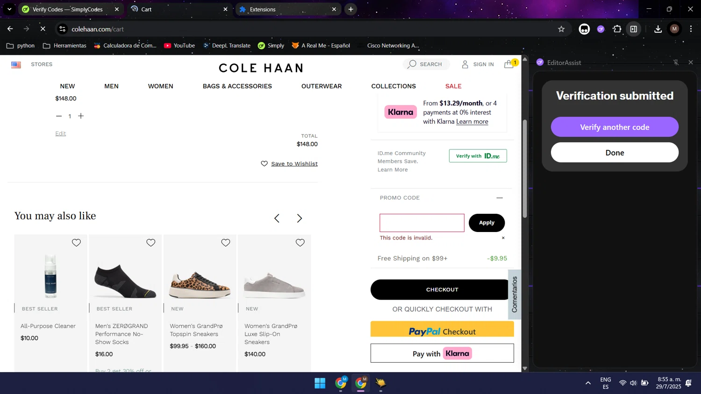Image resolution: width=701 pixels, height=394 pixels.
Task: Open the WOMEN menu
Action: [161, 86]
